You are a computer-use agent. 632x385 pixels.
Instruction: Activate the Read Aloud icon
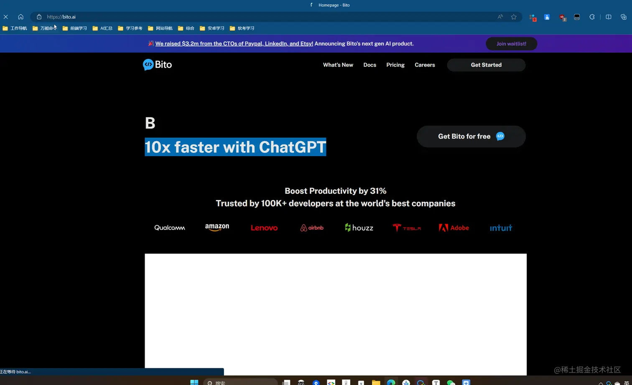pos(500,17)
